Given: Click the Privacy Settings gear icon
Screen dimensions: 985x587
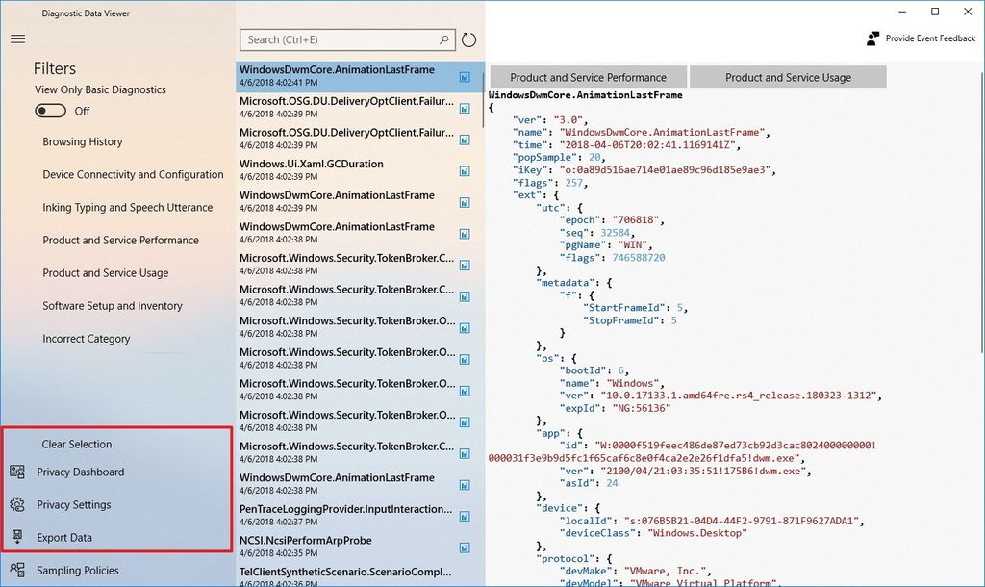Looking at the screenshot, I should click(15, 504).
